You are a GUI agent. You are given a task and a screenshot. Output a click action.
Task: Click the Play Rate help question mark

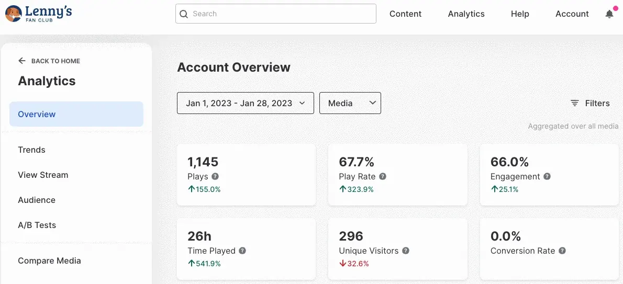(x=383, y=176)
